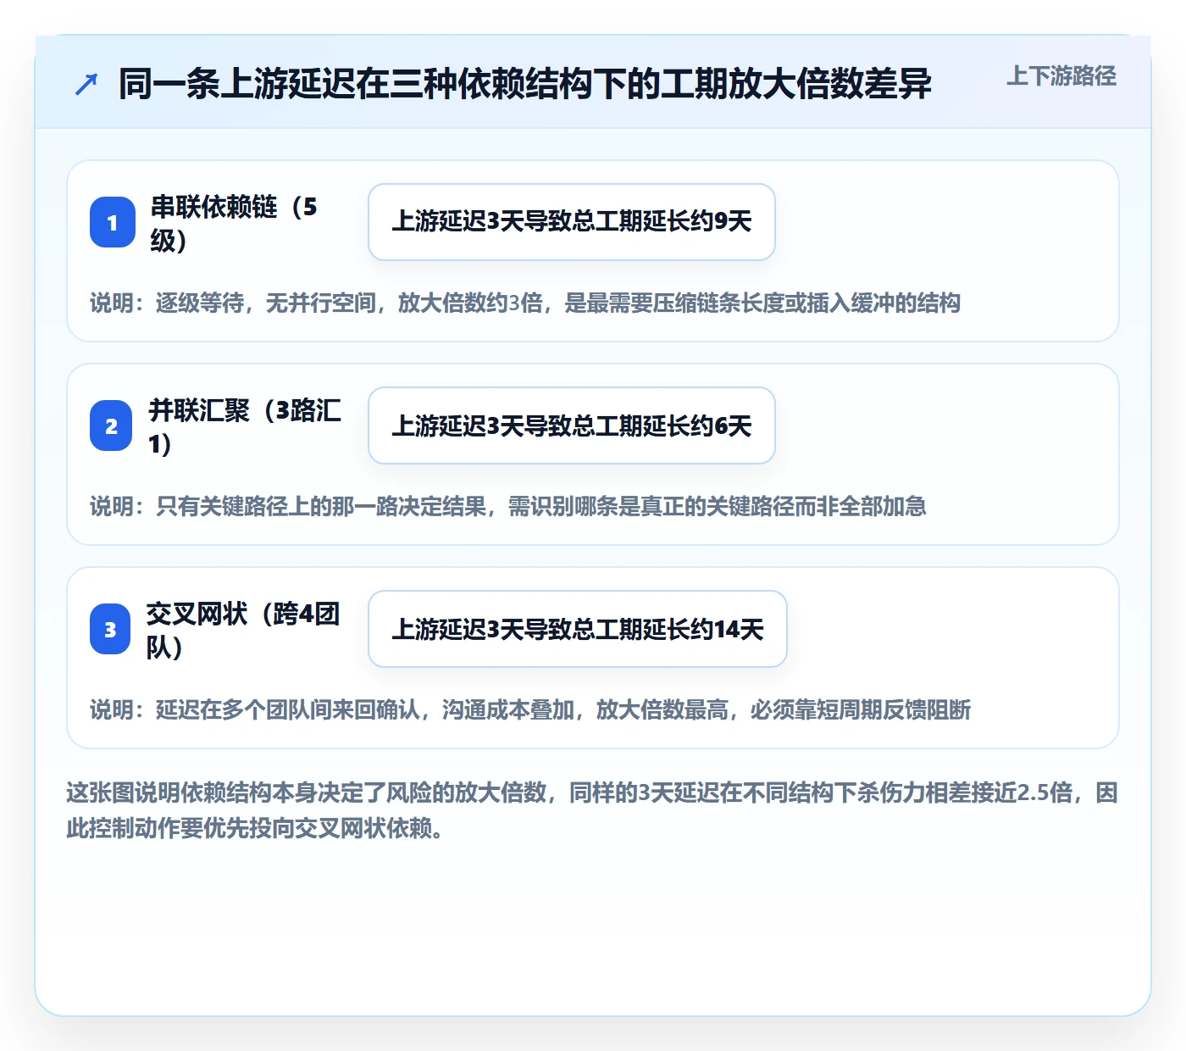Viewport: 1186px width, 1051px height.
Task: Click the note starting 说明：逐级等待，无并行空间
Action: [525, 303]
